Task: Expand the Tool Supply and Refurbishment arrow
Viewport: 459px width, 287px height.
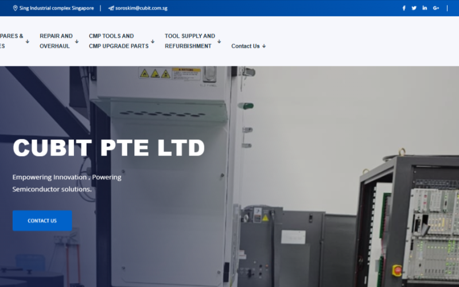Action: pos(219,41)
